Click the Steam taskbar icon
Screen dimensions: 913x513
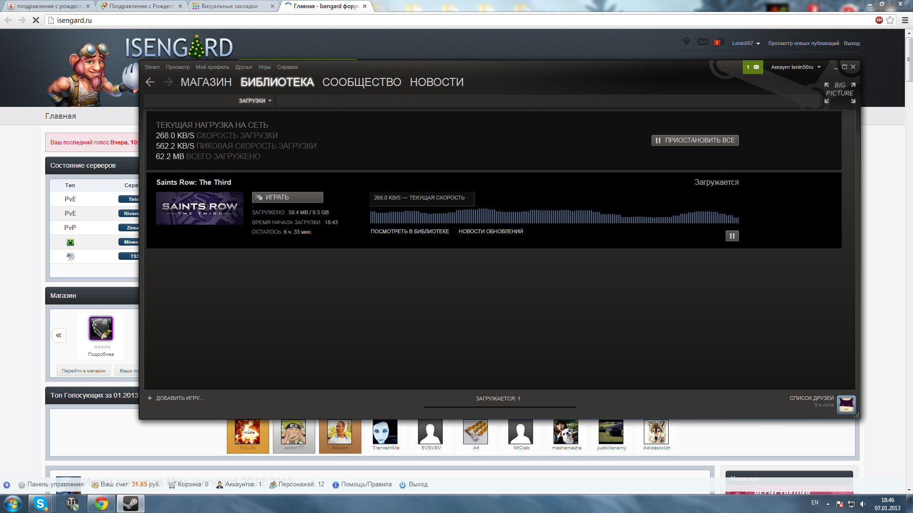coord(130,503)
